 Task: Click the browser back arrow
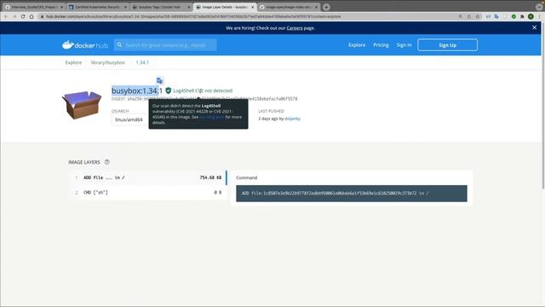[x=6, y=16]
